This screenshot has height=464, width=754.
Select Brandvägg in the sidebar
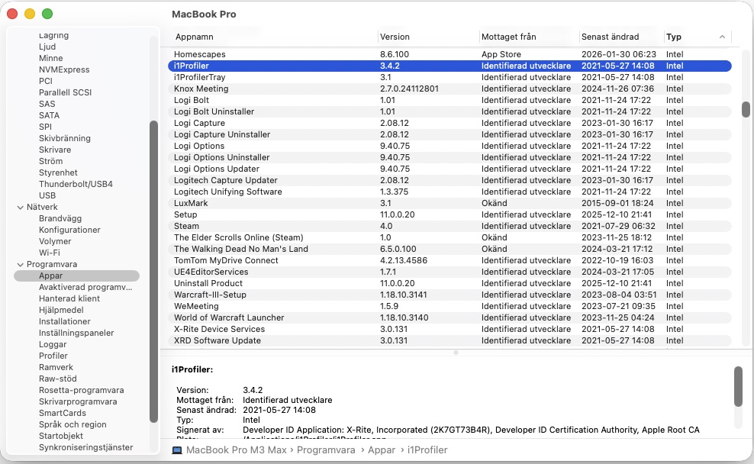pyautogui.click(x=60, y=218)
